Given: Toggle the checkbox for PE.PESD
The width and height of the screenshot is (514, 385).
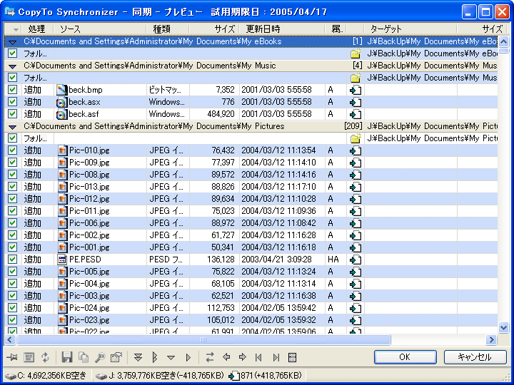Looking at the screenshot, I should [12, 259].
